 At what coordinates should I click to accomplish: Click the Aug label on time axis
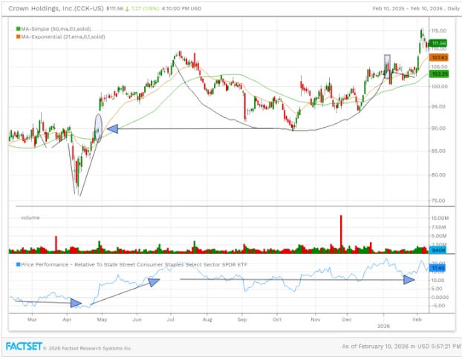(207, 320)
